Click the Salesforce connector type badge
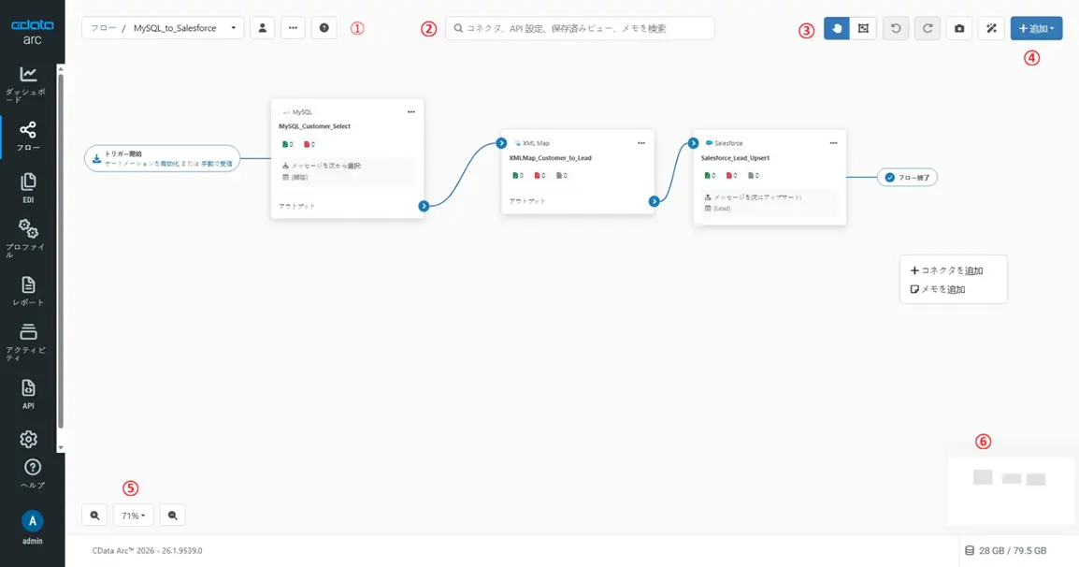 [724, 143]
